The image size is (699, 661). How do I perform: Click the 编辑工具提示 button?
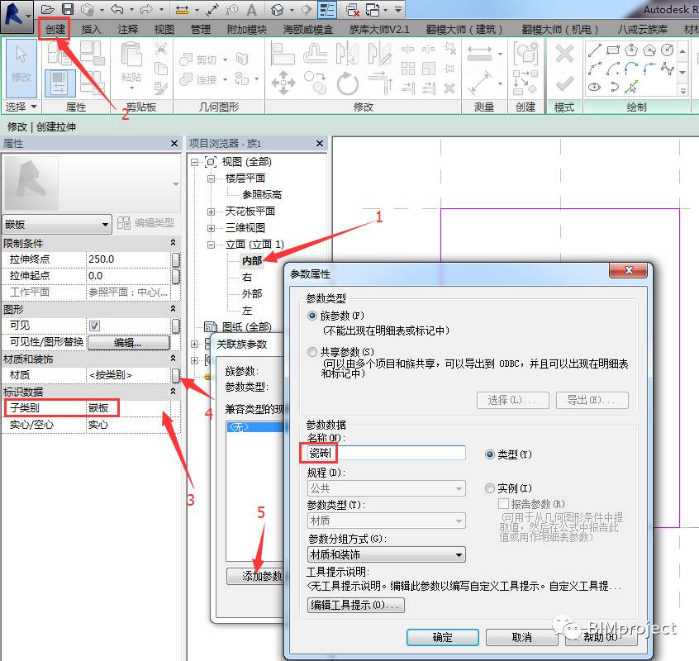tap(356, 605)
